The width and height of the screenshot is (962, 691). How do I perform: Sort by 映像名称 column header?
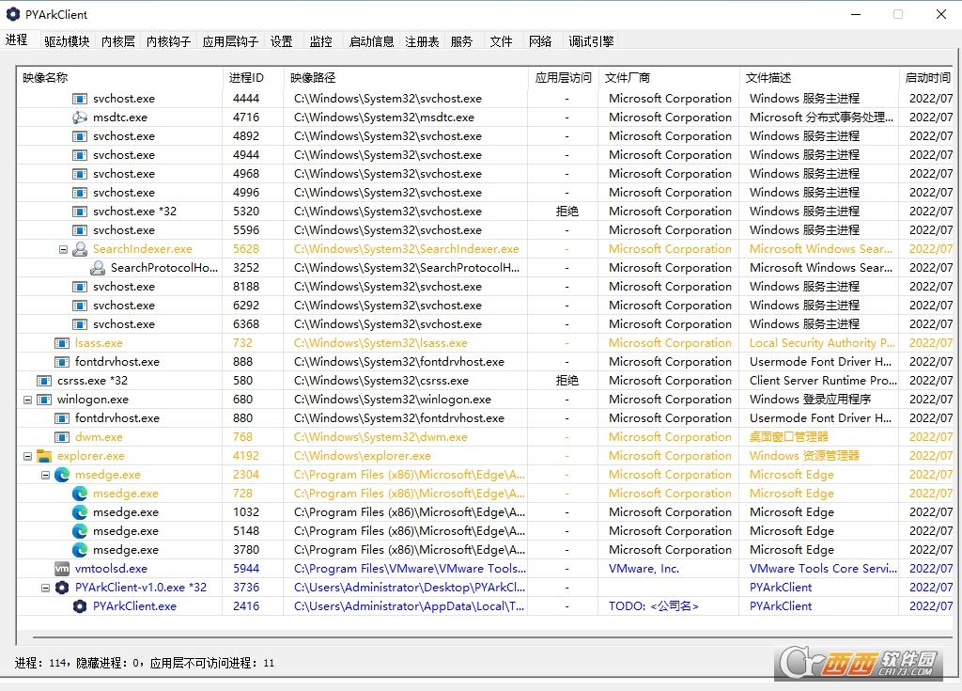[119, 77]
